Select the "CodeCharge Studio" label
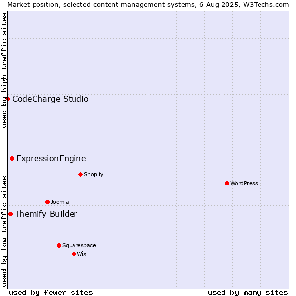296x296 pixels. tap(50, 99)
